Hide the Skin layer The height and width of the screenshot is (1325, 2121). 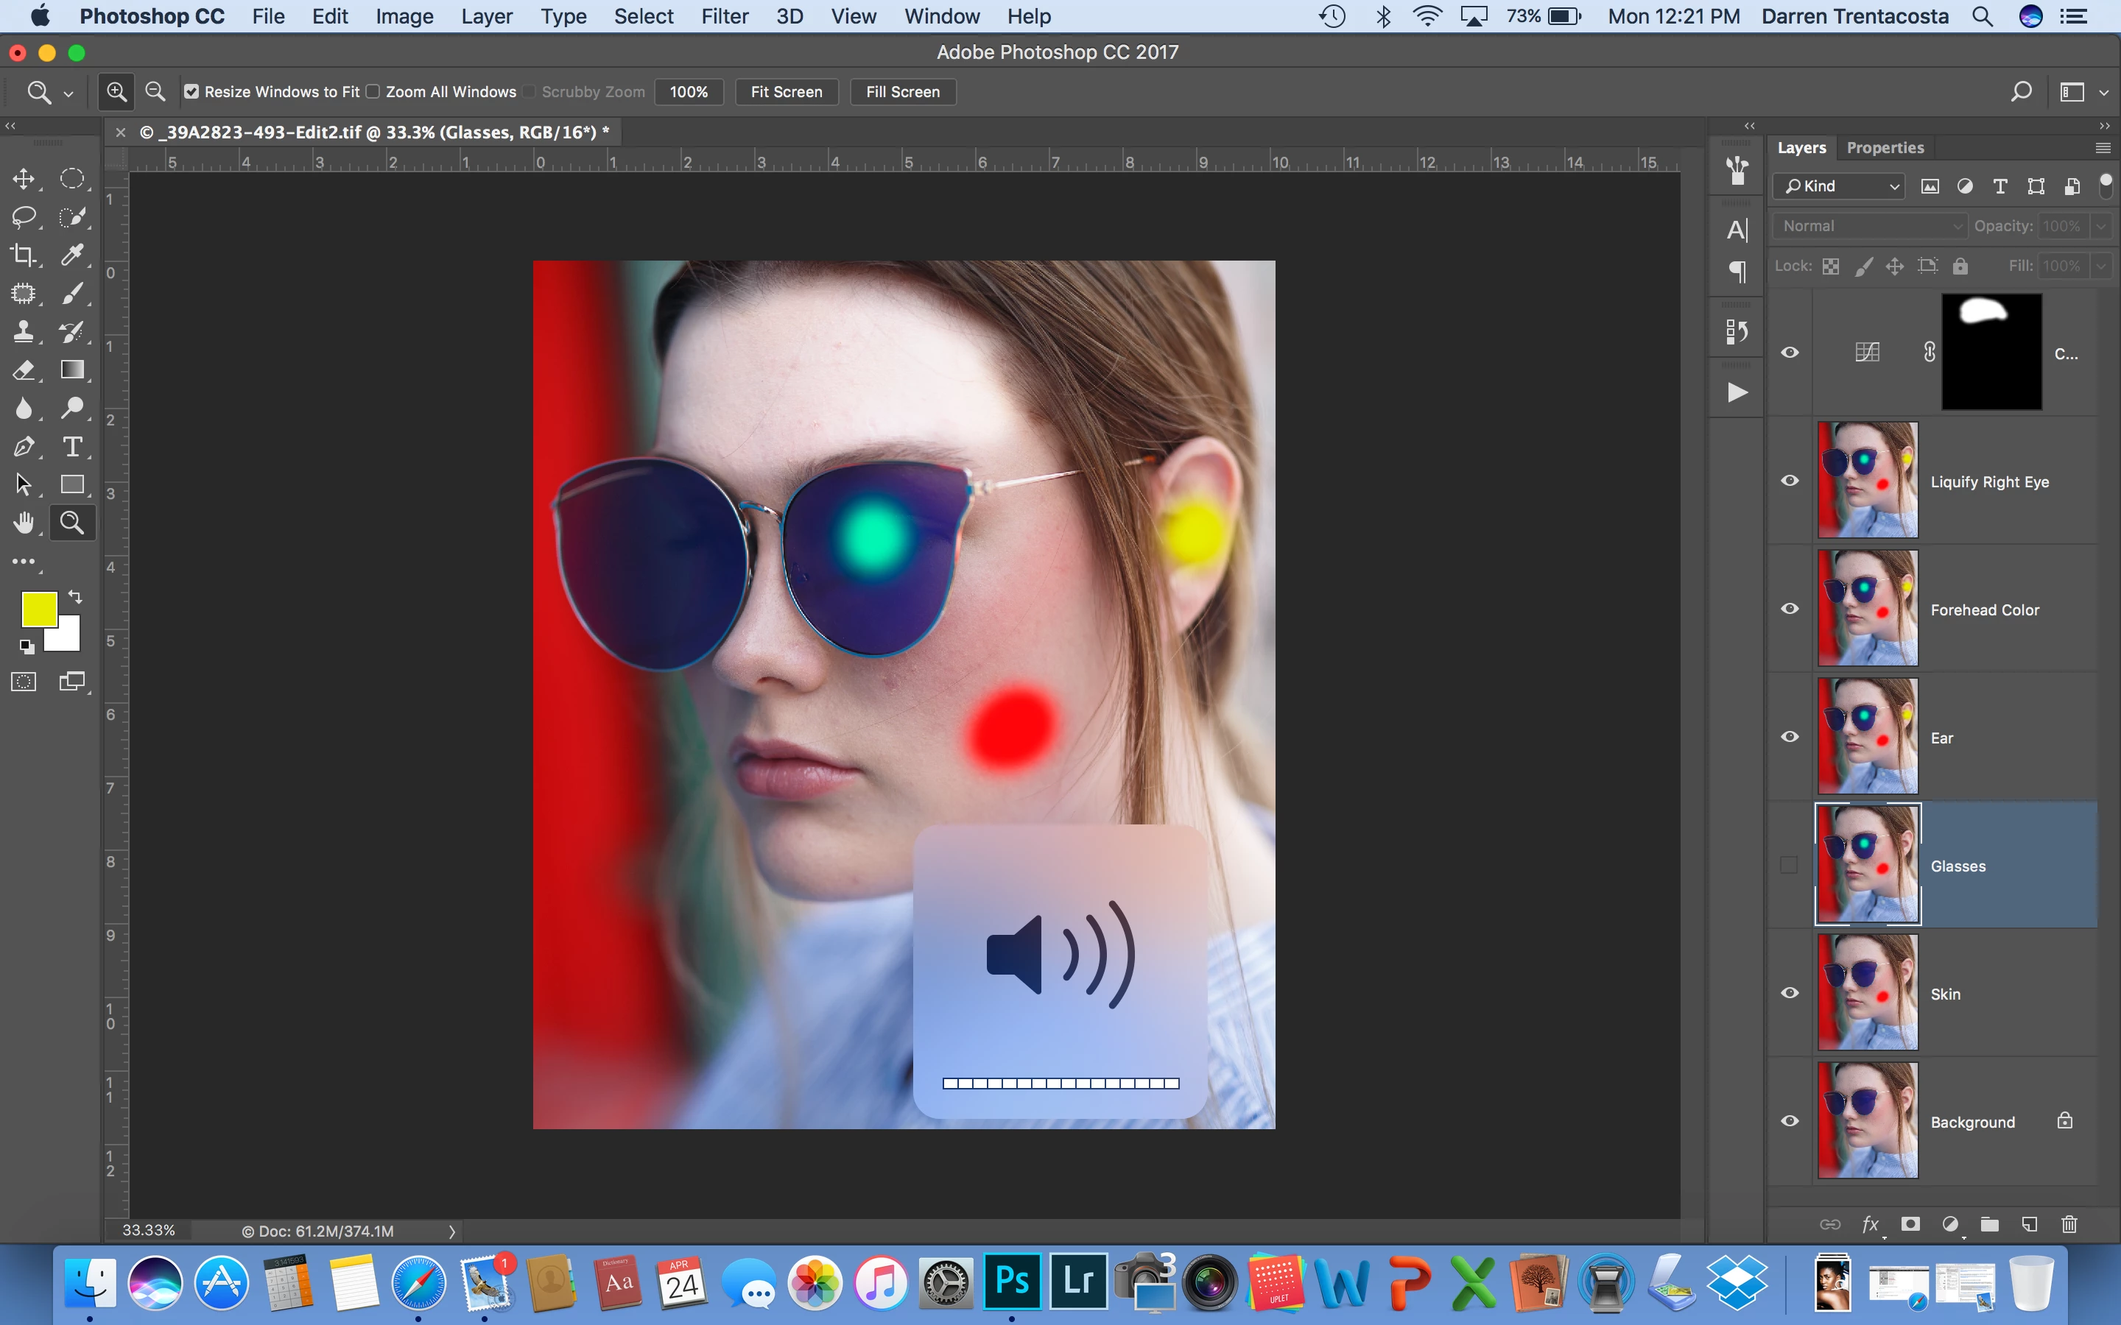[1790, 993]
